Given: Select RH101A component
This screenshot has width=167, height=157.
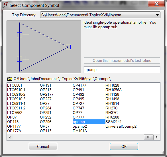Looking at the screenshot, I should [80, 131].
